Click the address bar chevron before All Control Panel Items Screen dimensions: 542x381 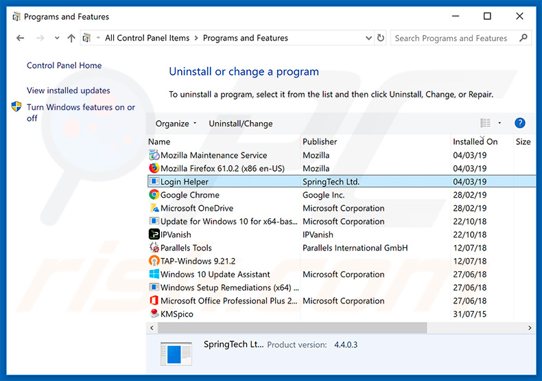pyautogui.click(x=98, y=38)
